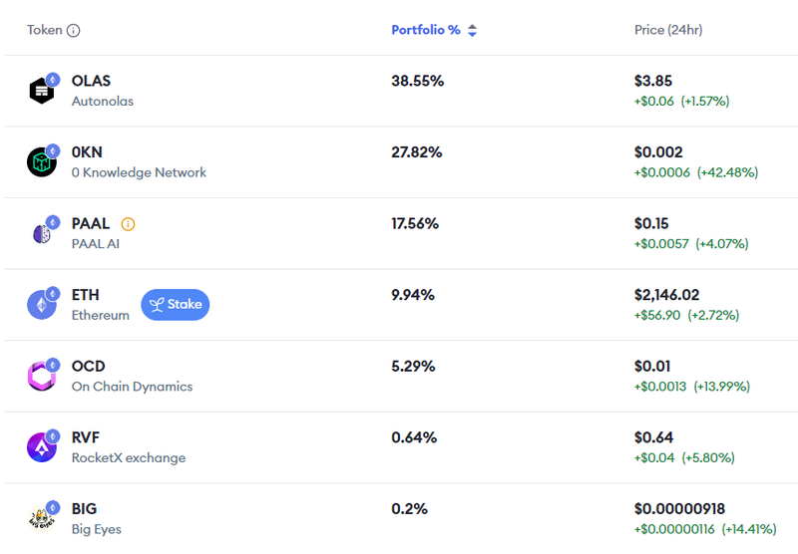Click the 0KN token logo icon
The image size is (798, 554).
(x=42, y=162)
